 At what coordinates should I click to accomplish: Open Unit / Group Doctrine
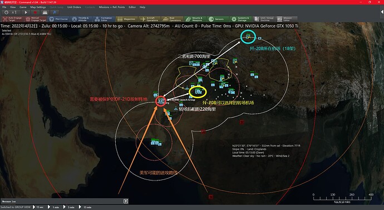(x=263, y=19)
